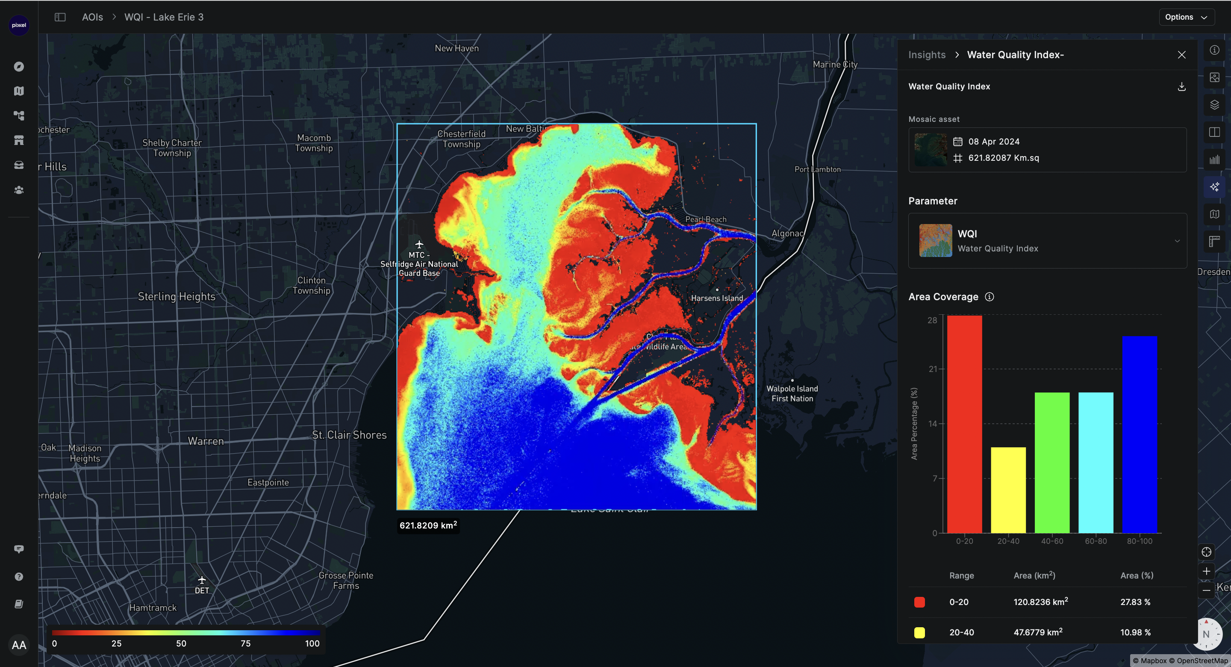Open the help question mark icon

click(19, 576)
